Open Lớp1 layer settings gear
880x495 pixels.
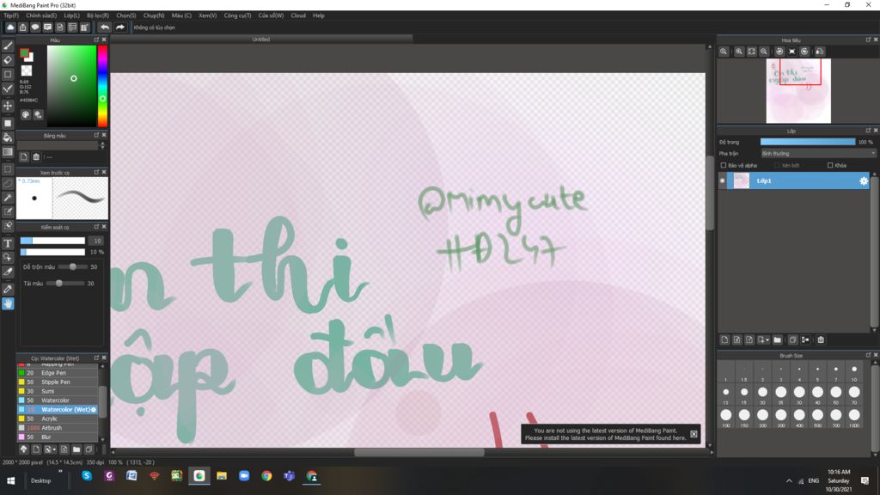pos(863,180)
